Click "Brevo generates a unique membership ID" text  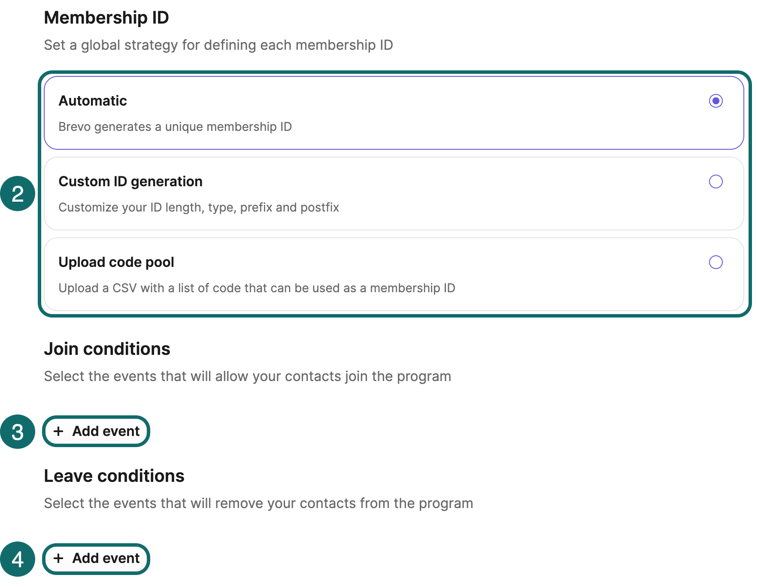(175, 127)
